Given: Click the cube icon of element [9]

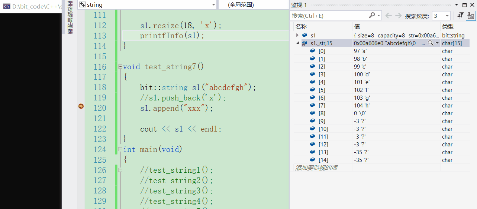Looking at the screenshot, I should (x=313, y=121).
